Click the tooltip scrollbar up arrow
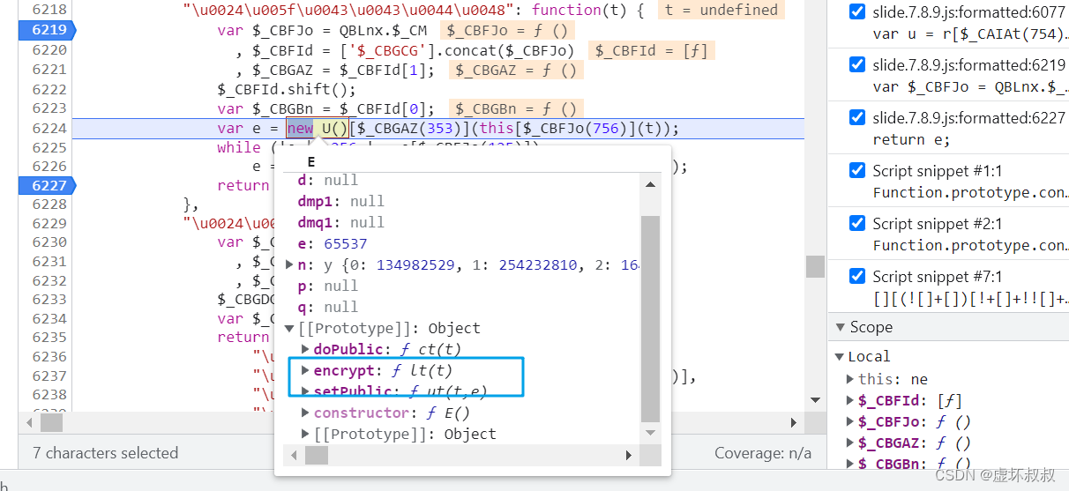This screenshot has height=491, width=1069. click(x=650, y=183)
